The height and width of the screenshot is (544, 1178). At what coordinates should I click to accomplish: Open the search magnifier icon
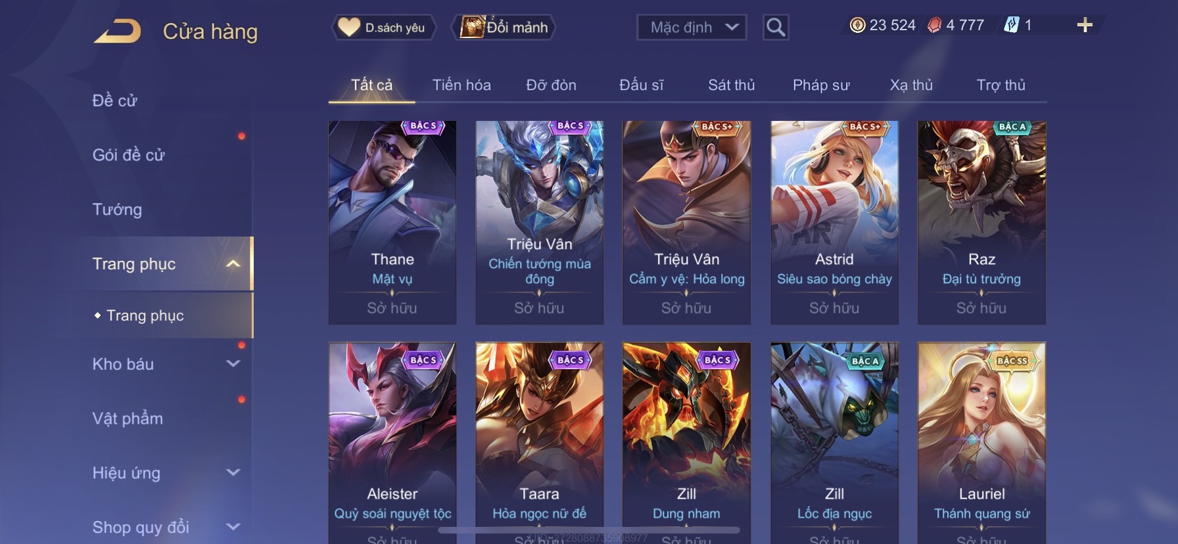tap(776, 27)
